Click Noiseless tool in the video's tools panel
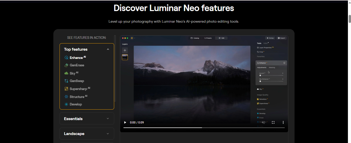 [x=263, y=99]
